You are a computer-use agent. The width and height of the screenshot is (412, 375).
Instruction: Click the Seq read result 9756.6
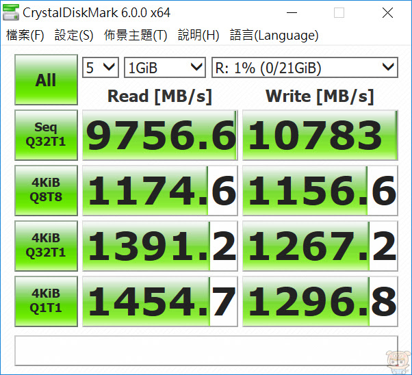(x=160, y=135)
